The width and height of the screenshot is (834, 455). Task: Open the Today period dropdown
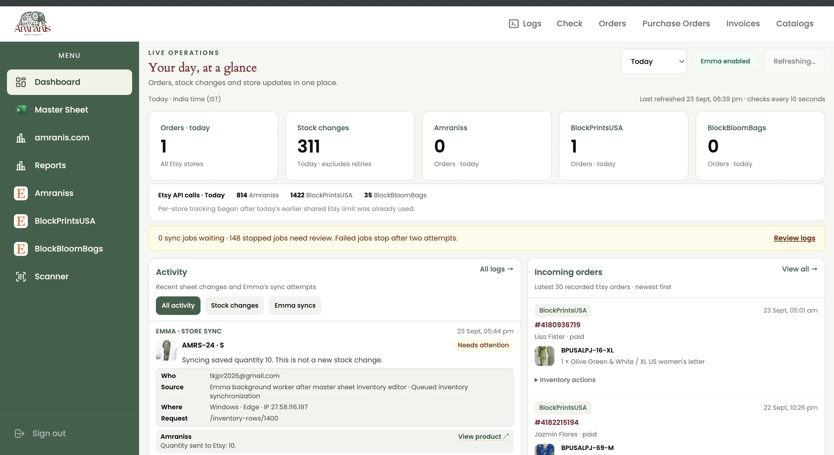(654, 61)
